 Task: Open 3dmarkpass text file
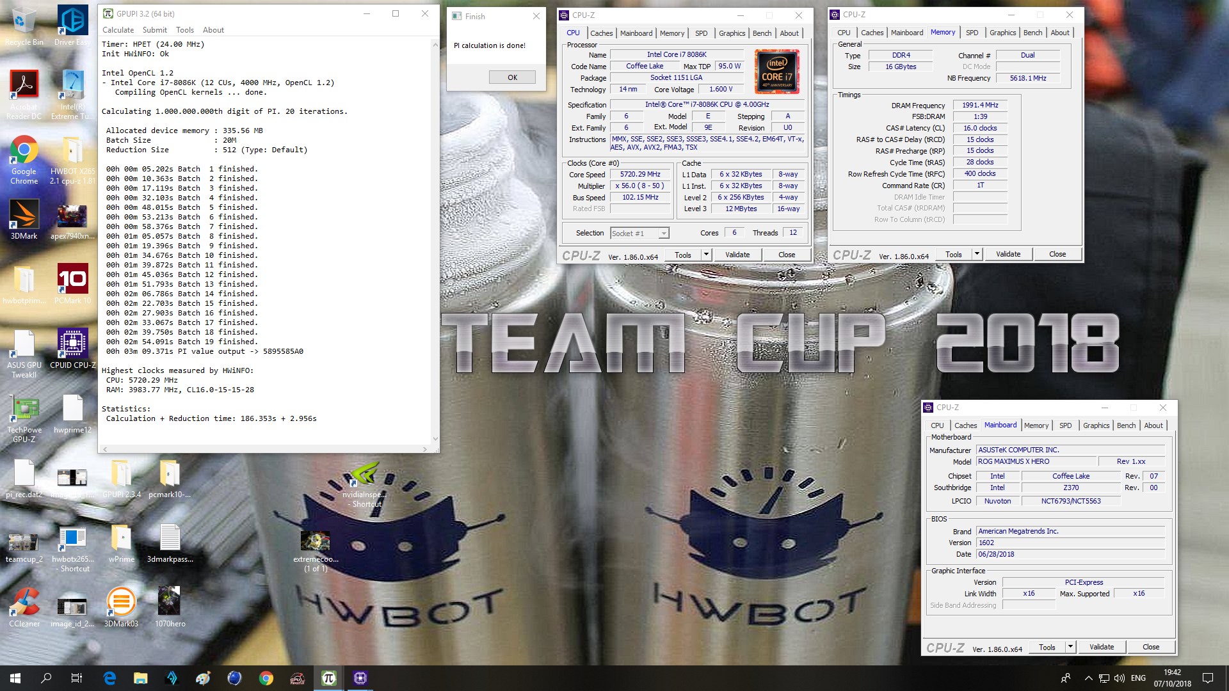pos(170,544)
